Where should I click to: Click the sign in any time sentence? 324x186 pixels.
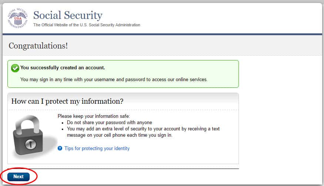pos(114,79)
